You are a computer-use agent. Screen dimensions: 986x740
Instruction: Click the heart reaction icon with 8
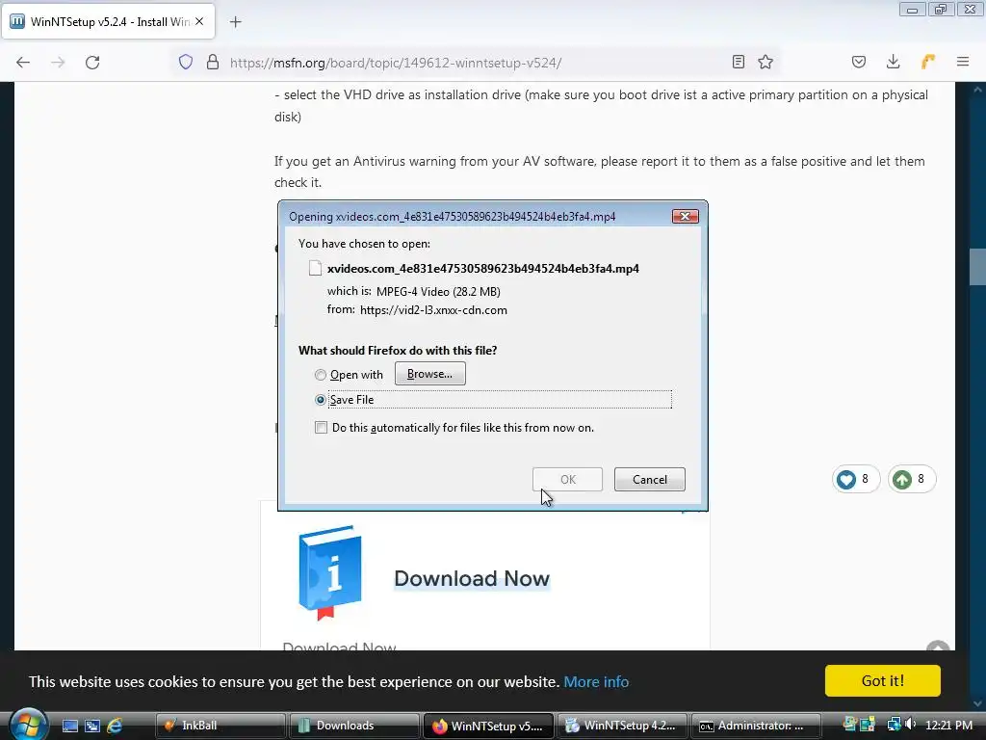[x=845, y=480]
